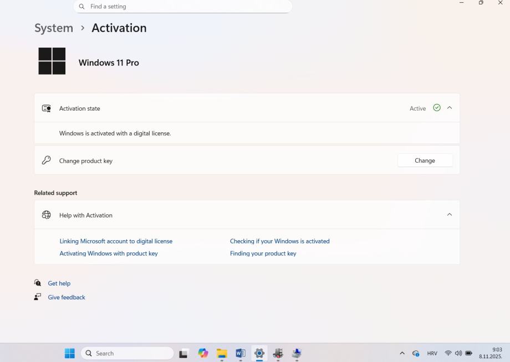
Task: Open the server tool icon after Settings
Action: click(278, 353)
